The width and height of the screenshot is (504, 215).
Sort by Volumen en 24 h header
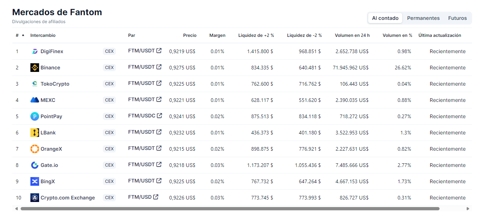click(x=352, y=35)
